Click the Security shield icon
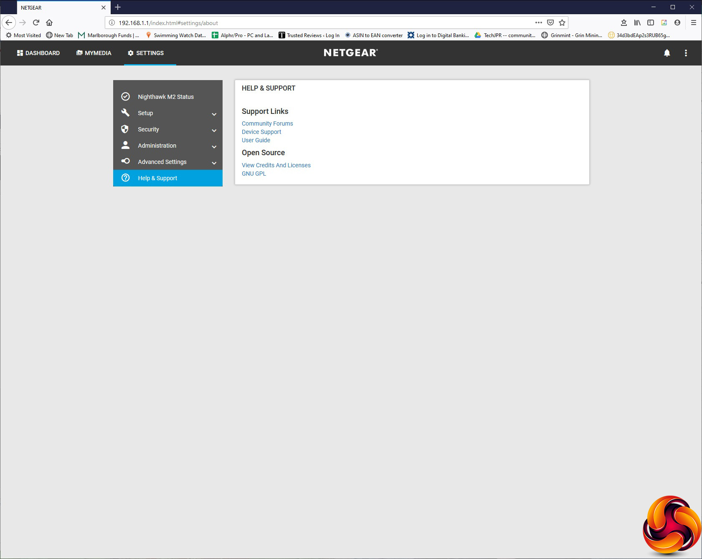Image resolution: width=702 pixels, height=559 pixels. point(125,129)
